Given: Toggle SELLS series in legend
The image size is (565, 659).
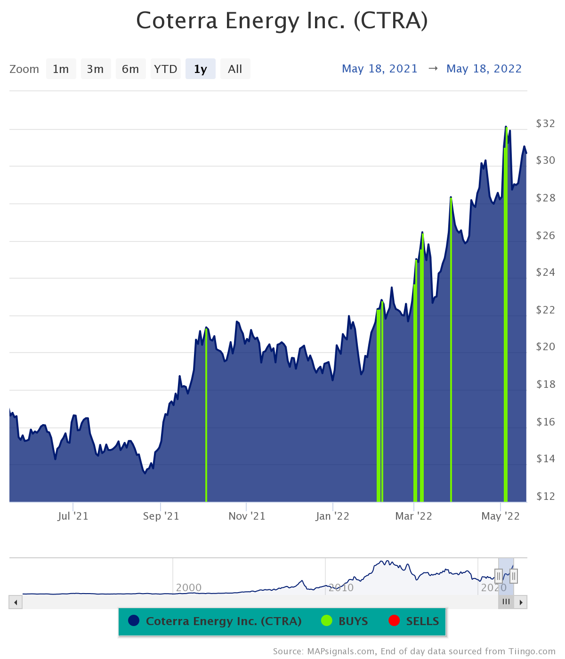Looking at the screenshot, I should click(x=414, y=621).
